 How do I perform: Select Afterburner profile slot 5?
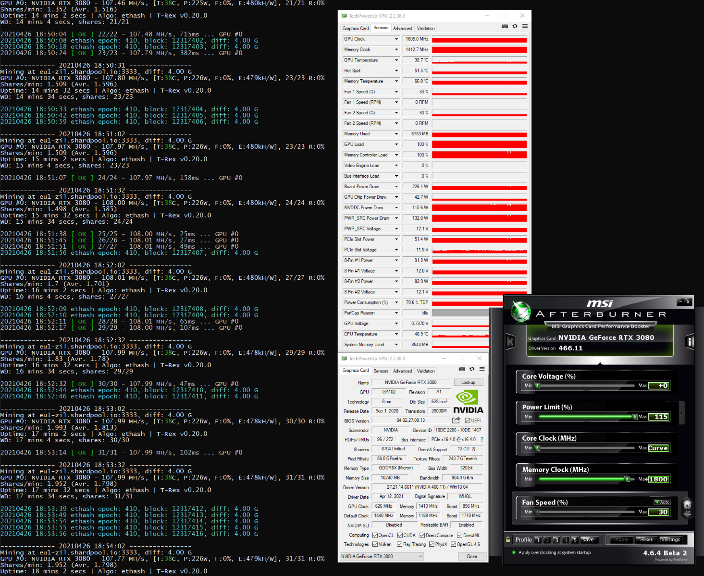(x=575, y=540)
